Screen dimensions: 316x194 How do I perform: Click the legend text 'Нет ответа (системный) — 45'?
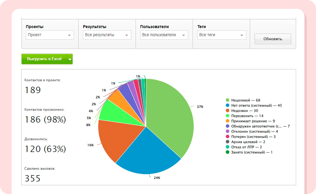(x=257, y=105)
